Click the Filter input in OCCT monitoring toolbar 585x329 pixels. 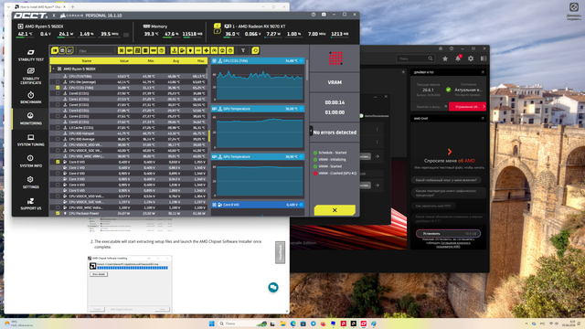point(95,50)
